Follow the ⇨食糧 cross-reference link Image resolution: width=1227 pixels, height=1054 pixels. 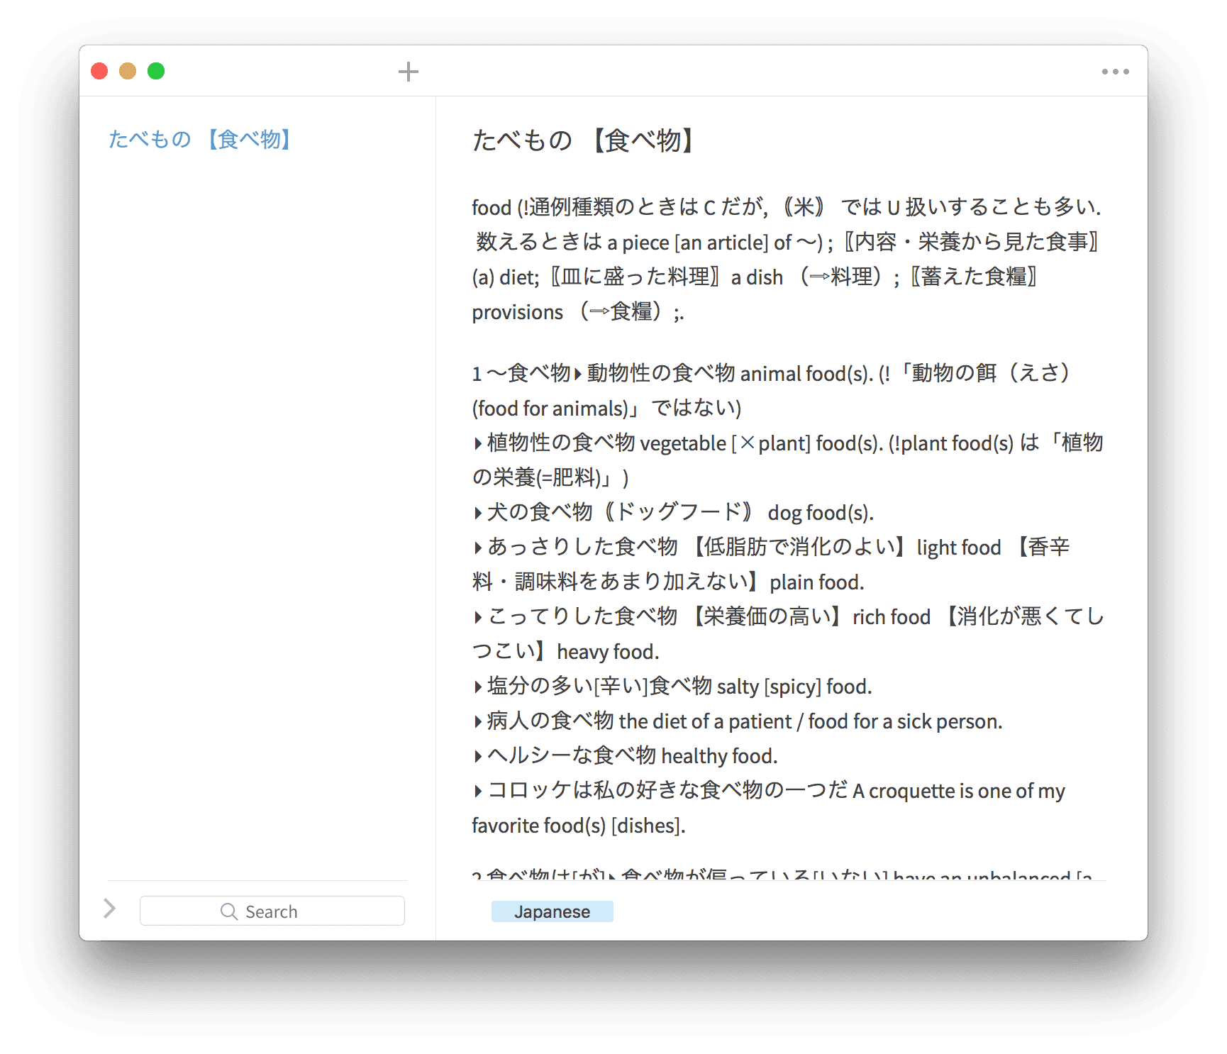coord(621,311)
